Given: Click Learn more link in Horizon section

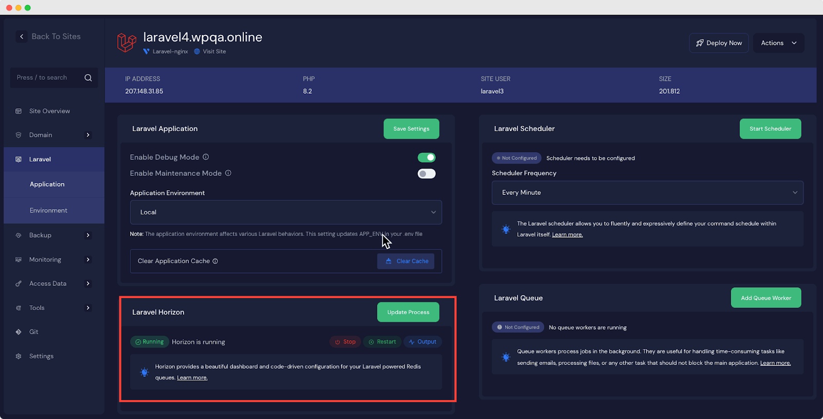Looking at the screenshot, I should point(192,378).
